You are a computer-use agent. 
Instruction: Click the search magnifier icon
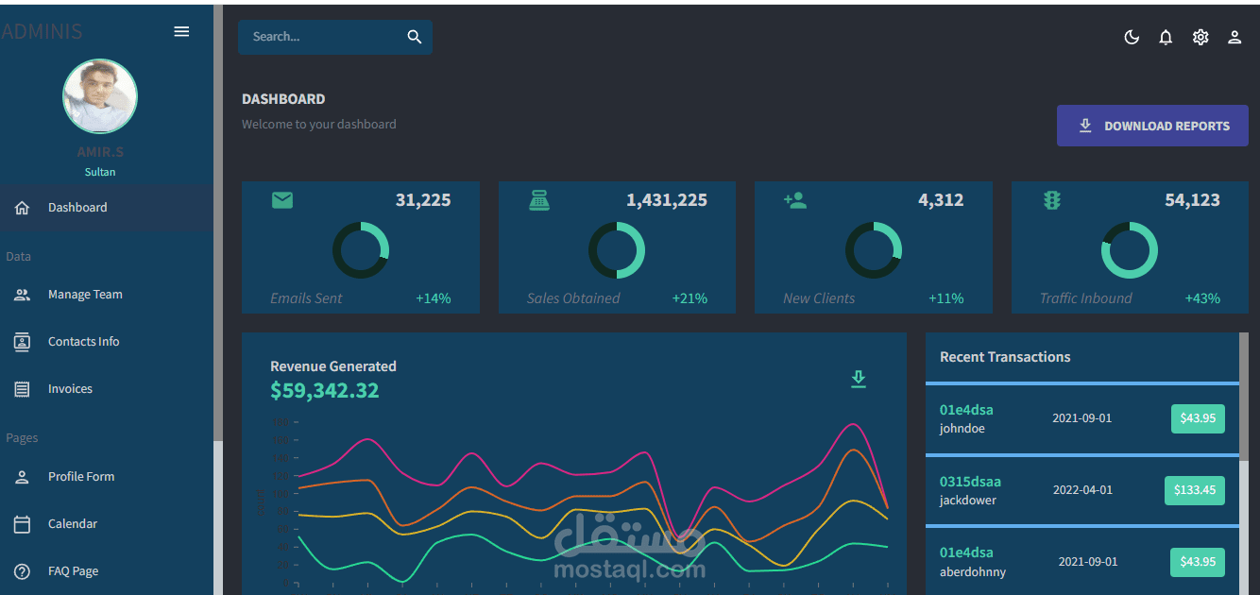[415, 37]
